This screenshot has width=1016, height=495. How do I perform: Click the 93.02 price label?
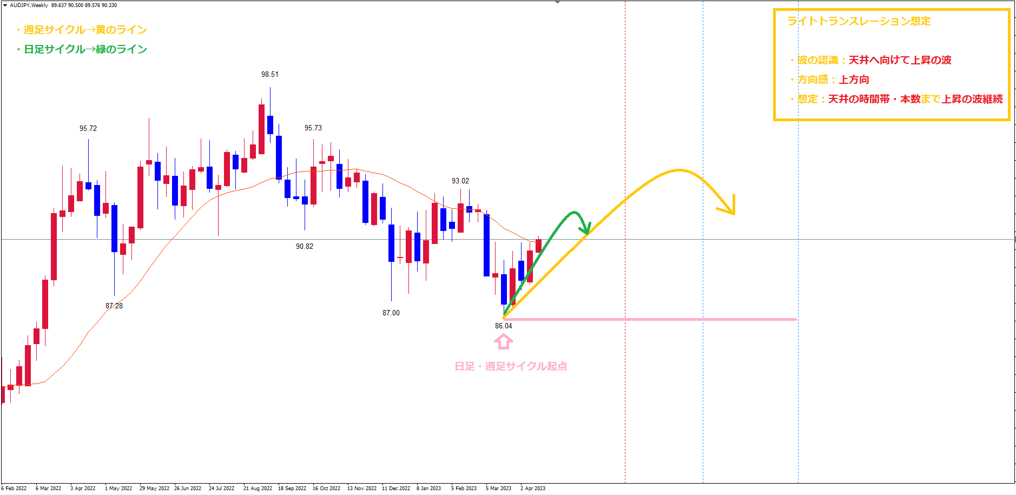pyautogui.click(x=460, y=181)
